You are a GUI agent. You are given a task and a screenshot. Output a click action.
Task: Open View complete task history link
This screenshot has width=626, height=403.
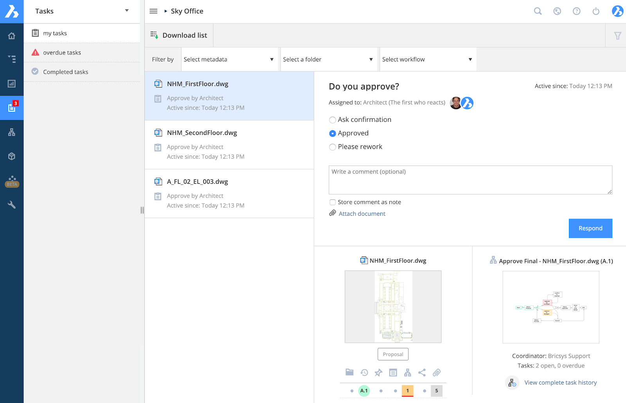(560, 382)
